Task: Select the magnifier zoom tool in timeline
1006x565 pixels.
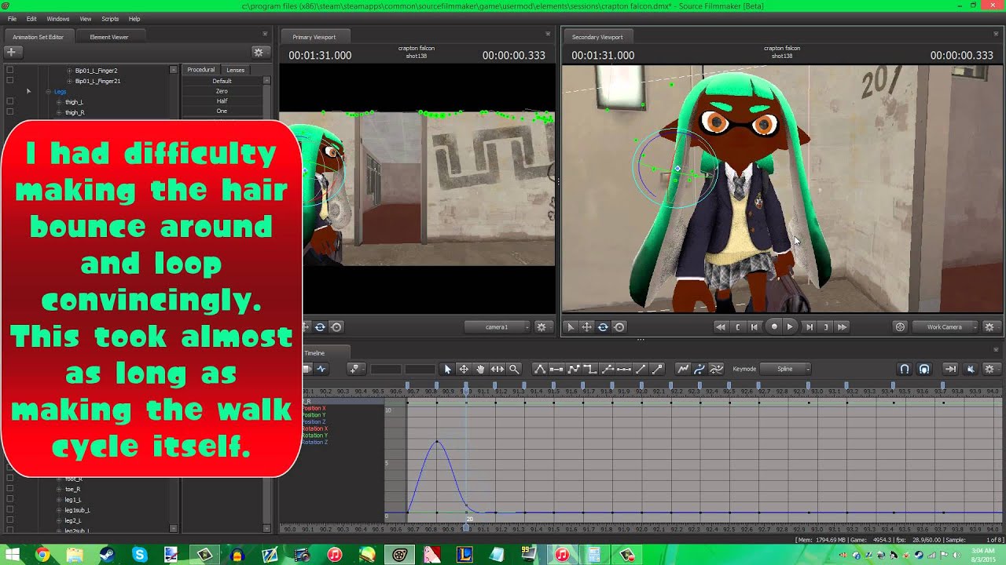Action: (514, 369)
